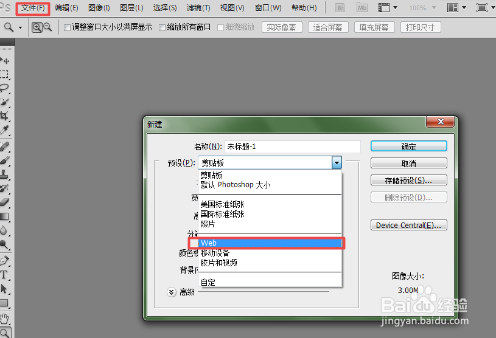Open Device Central from dialog
The image size is (496, 338).
point(409,225)
